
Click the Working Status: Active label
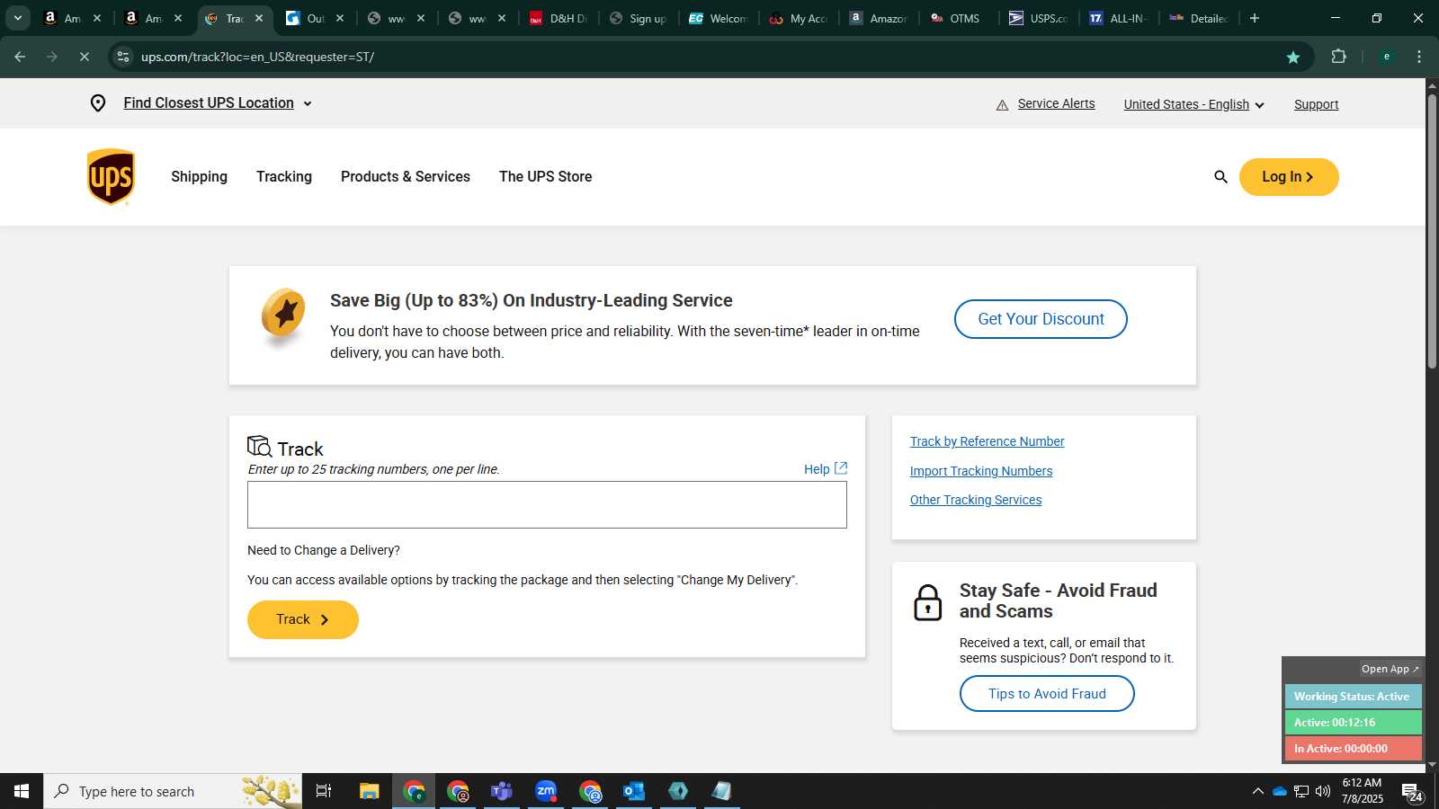click(x=1353, y=697)
